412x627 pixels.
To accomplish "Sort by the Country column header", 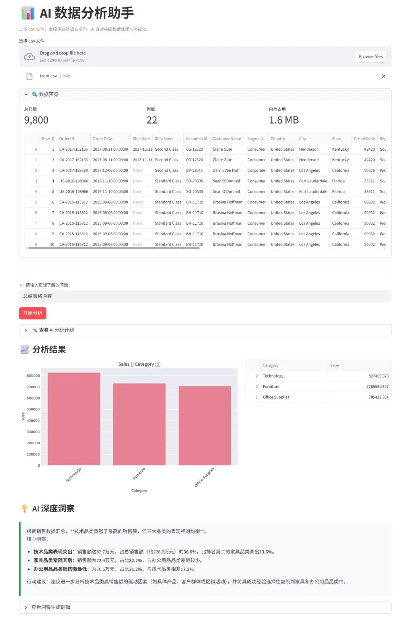I will (282, 139).
